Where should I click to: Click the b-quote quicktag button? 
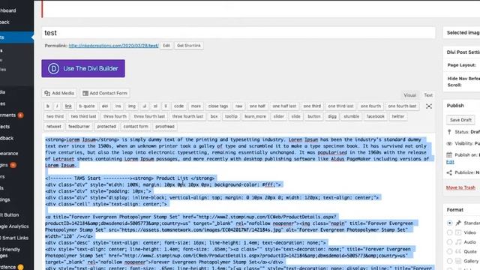87,106
